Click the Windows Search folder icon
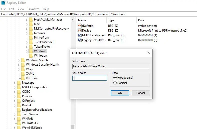Viewport: 197px width, 129px height. (x=23, y=60)
